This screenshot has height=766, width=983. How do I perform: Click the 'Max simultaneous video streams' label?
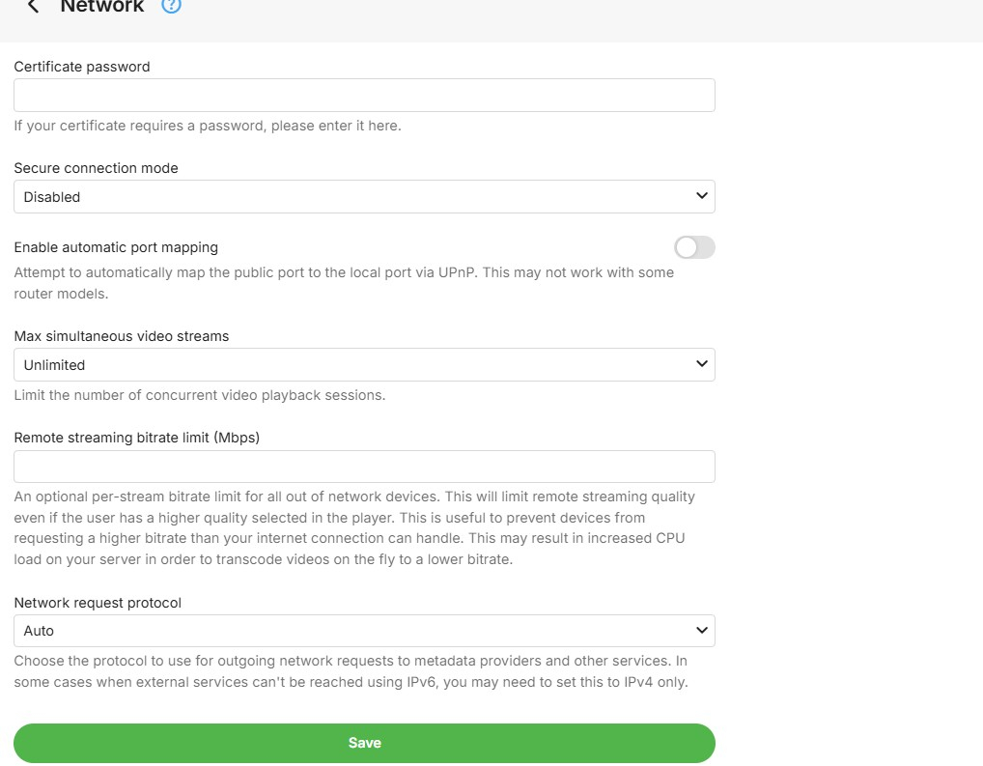pos(122,336)
